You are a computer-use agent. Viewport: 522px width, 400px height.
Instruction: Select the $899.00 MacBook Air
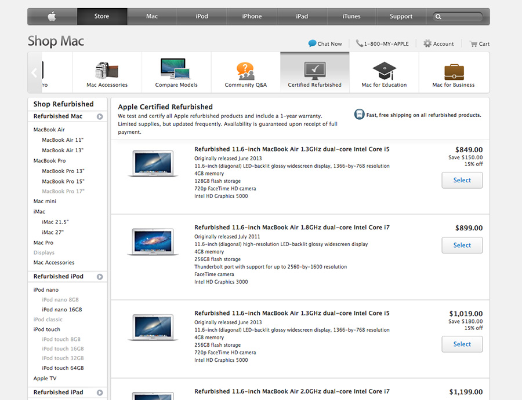coord(462,245)
